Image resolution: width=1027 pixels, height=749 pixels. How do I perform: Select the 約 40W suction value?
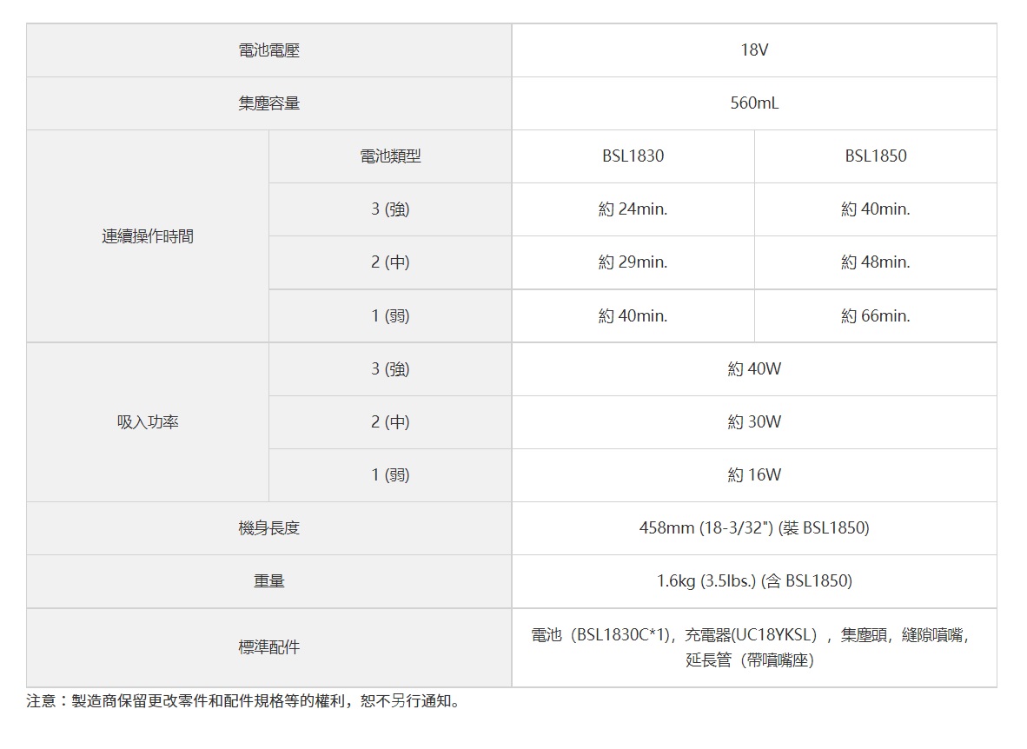coord(753,369)
